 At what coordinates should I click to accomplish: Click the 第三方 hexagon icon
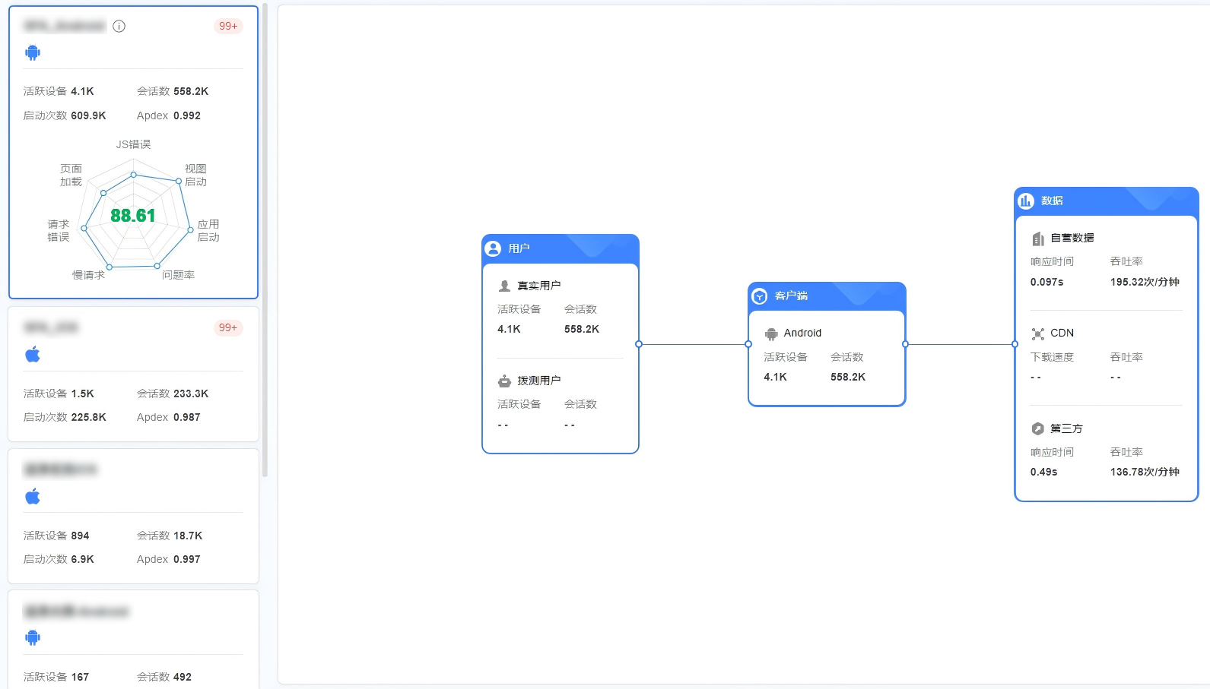click(1037, 429)
